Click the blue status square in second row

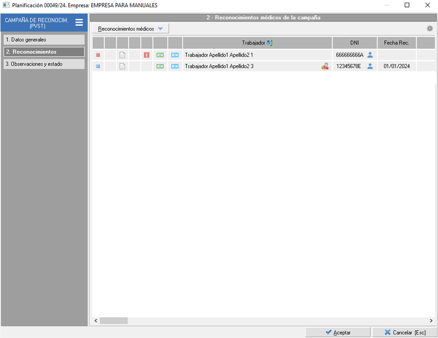click(x=98, y=66)
